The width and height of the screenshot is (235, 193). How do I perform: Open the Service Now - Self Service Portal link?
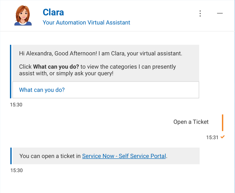point(124,156)
